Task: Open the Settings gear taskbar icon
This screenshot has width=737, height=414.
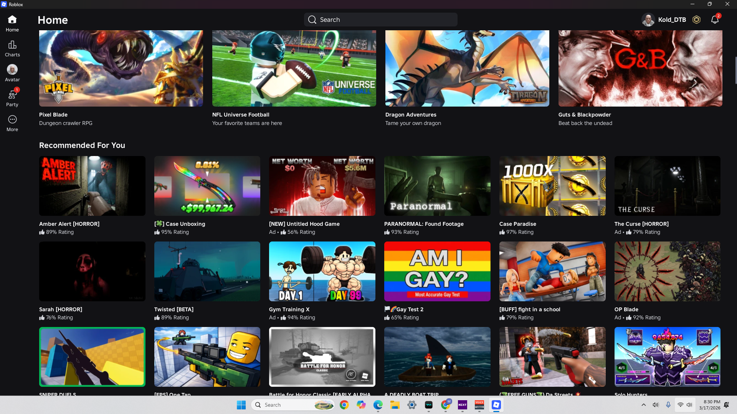Action: tap(412, 405)
